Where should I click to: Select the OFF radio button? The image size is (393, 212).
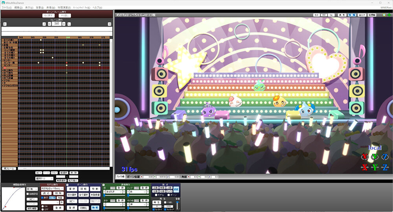[42, 209]
